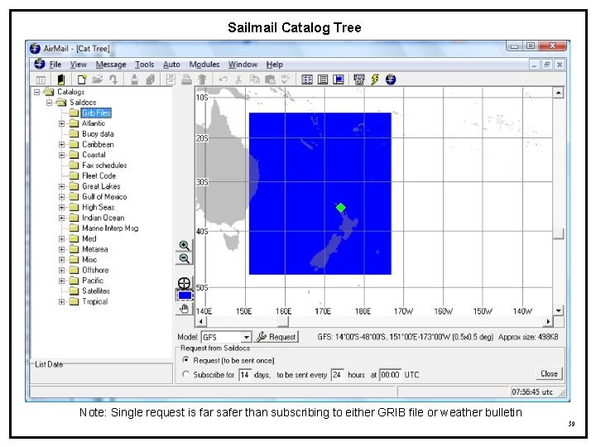Click the Close button
596x447 pixels.
(x=549, y=373)
